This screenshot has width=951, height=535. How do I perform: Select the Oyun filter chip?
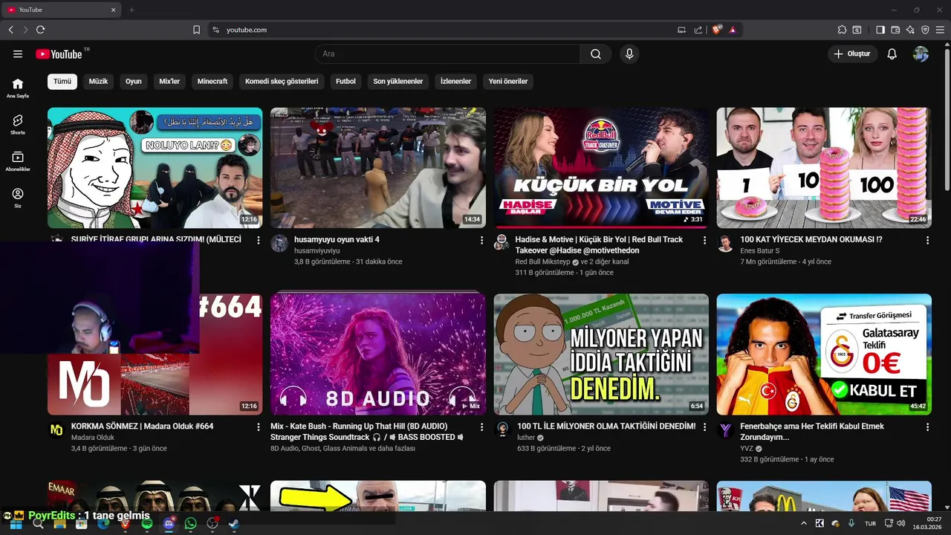[134, 81]
